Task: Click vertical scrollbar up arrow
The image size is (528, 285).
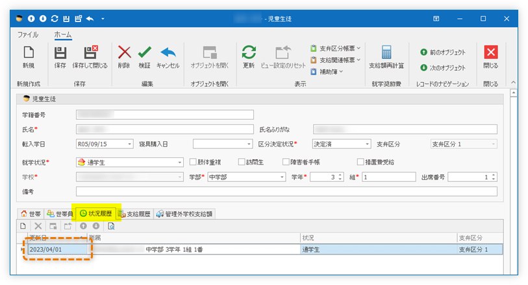Action: click(513, 93)
